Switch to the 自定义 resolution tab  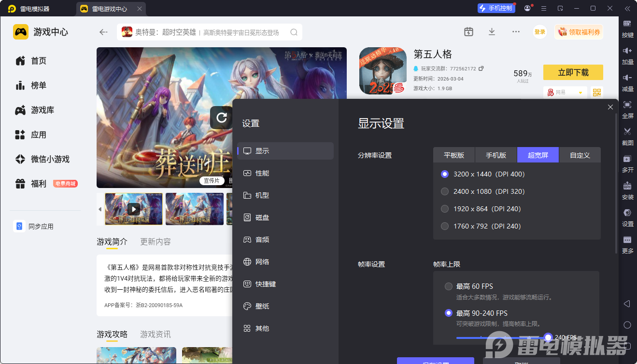pos(580,155)
